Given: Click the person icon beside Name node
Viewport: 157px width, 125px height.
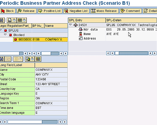Looking at the screenshot, I should (x=81, y=34).
